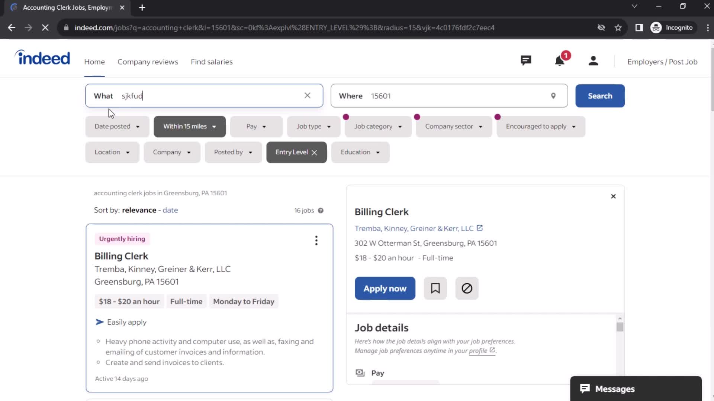The width and height of the screenshot is (714, 401).
Task: Click the Indeed home logo icon
Action: 42,59
